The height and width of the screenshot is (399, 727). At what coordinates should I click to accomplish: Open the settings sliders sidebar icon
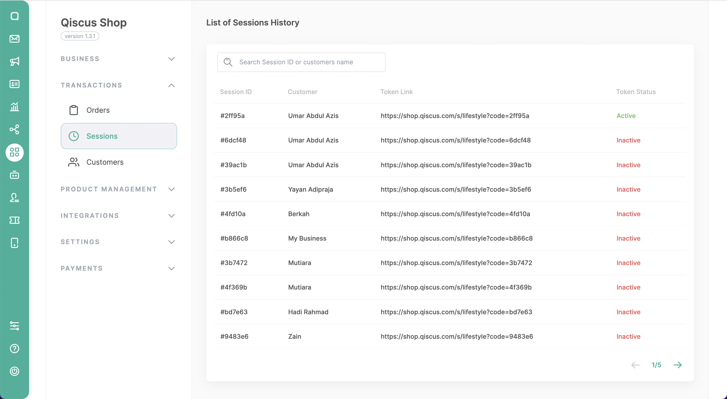point(14,326)
